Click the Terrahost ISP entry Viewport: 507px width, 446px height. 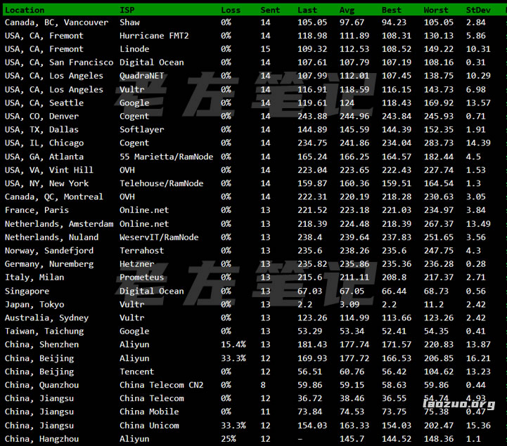pyautogui.click(x=141, y=251)
